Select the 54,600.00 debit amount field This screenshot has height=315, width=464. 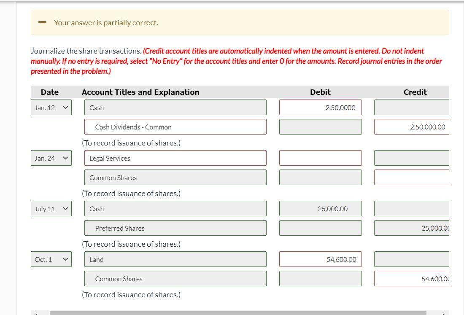click(x=320, y=259)
